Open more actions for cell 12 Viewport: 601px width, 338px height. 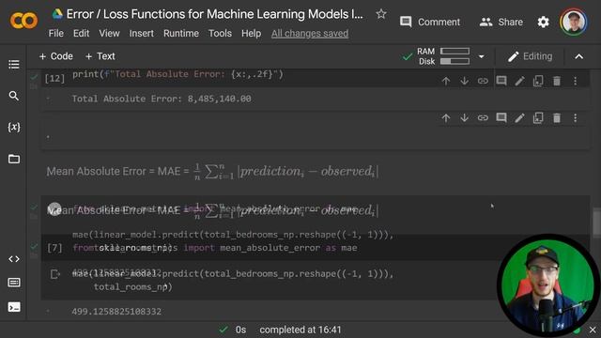click(575, 81)
